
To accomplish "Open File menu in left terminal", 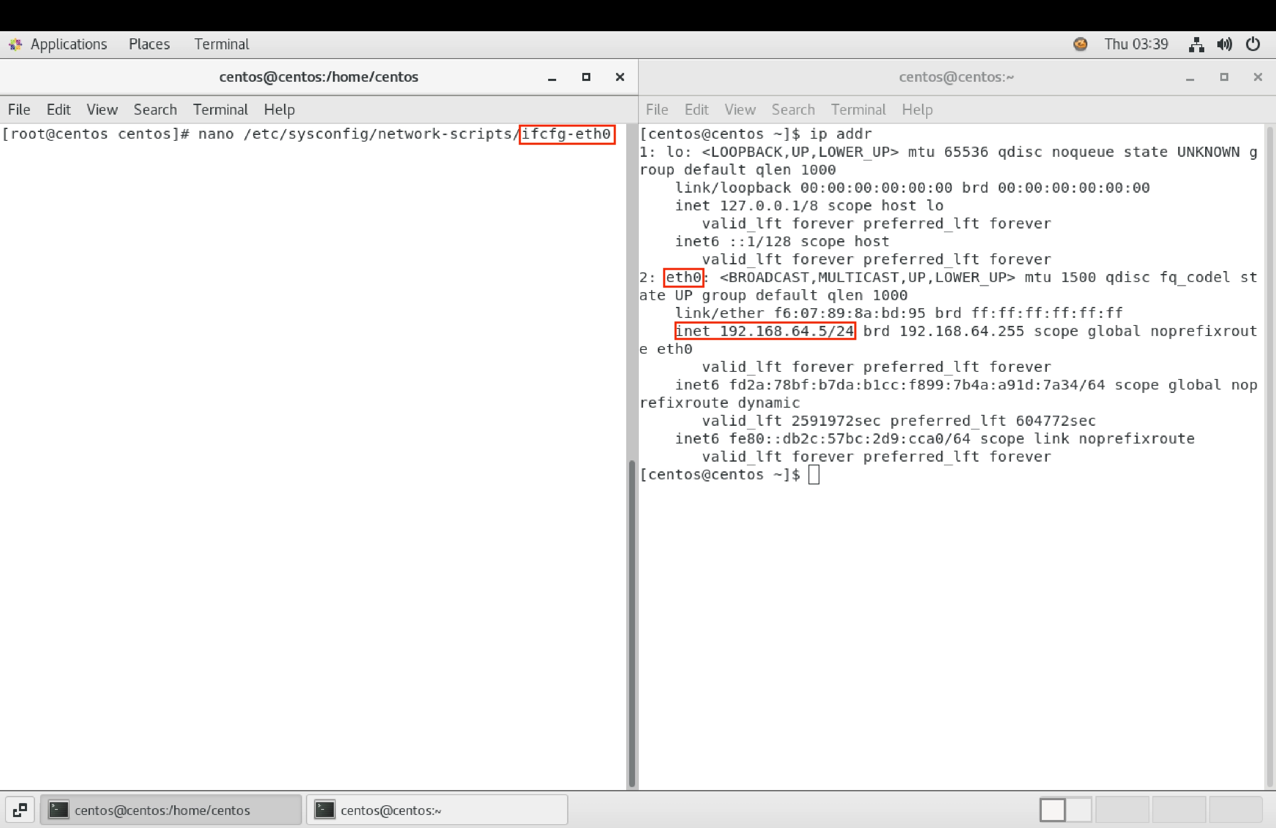I will (x=19, y=110).
